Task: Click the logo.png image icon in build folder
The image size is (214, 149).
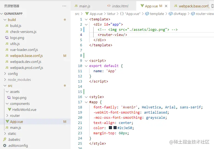Action: coord(7,38)
